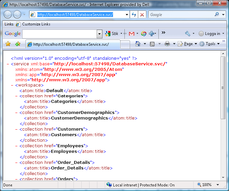The width and height of the screenshot is (229, 191).
Task: Select the DatabaseService.svc tab
Action: pyautogui.click(x=73, y=44)
